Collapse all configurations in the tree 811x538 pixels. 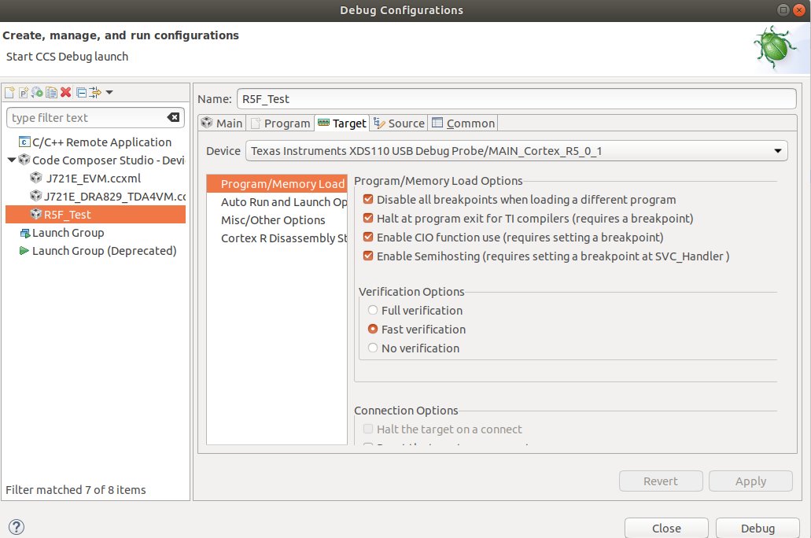click(x=81, y=93)
